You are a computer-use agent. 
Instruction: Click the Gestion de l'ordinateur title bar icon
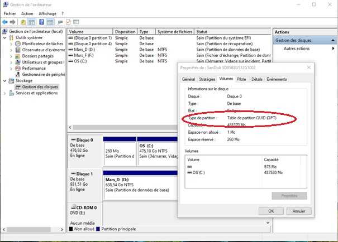point(6,4)
